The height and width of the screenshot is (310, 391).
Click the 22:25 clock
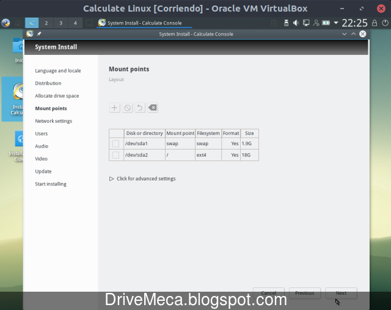point(354,23)
